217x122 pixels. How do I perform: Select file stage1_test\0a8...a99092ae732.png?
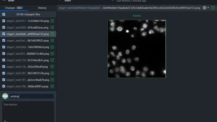coord(28,34)
